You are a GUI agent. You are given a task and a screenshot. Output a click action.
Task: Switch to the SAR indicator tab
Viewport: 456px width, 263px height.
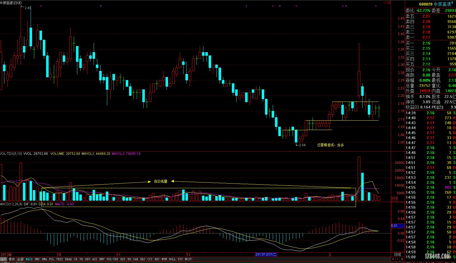pos(136,259)
